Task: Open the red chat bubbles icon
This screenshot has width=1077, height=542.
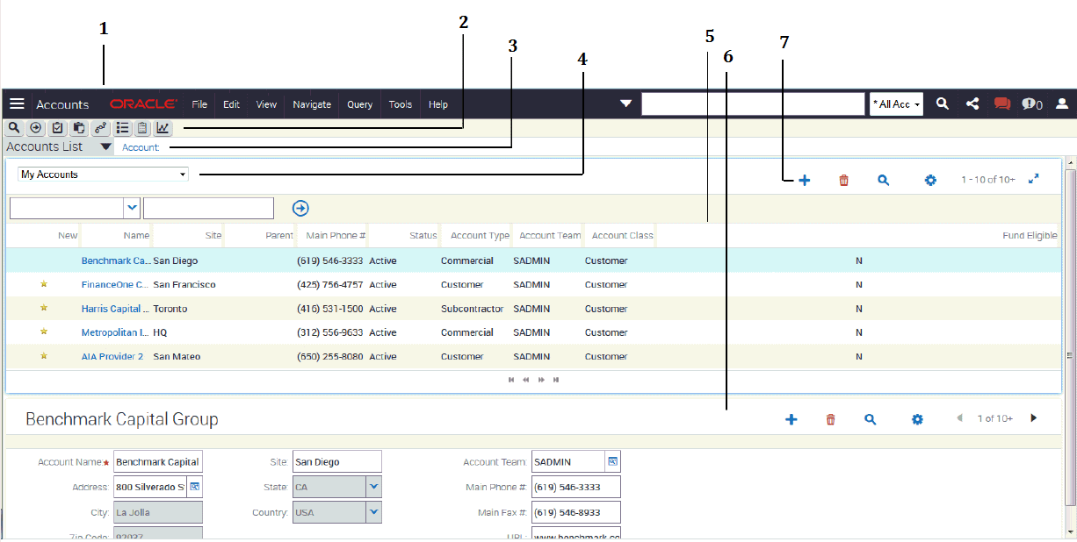Action: (x=1002, y=103)
